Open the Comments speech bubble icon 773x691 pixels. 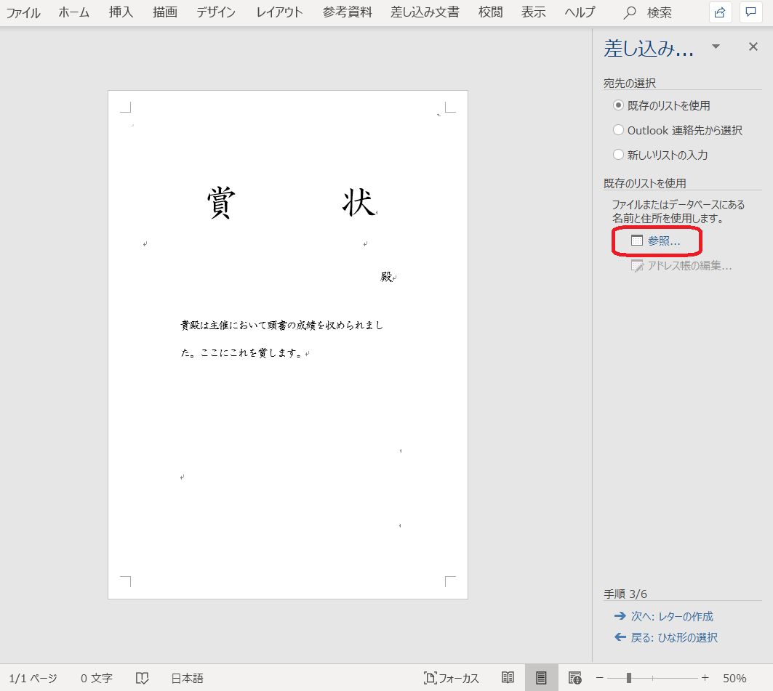point(750,12)
